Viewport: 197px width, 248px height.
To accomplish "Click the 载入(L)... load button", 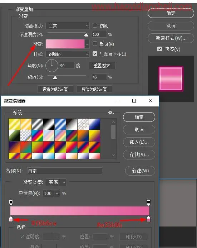I will click(139, 142).
